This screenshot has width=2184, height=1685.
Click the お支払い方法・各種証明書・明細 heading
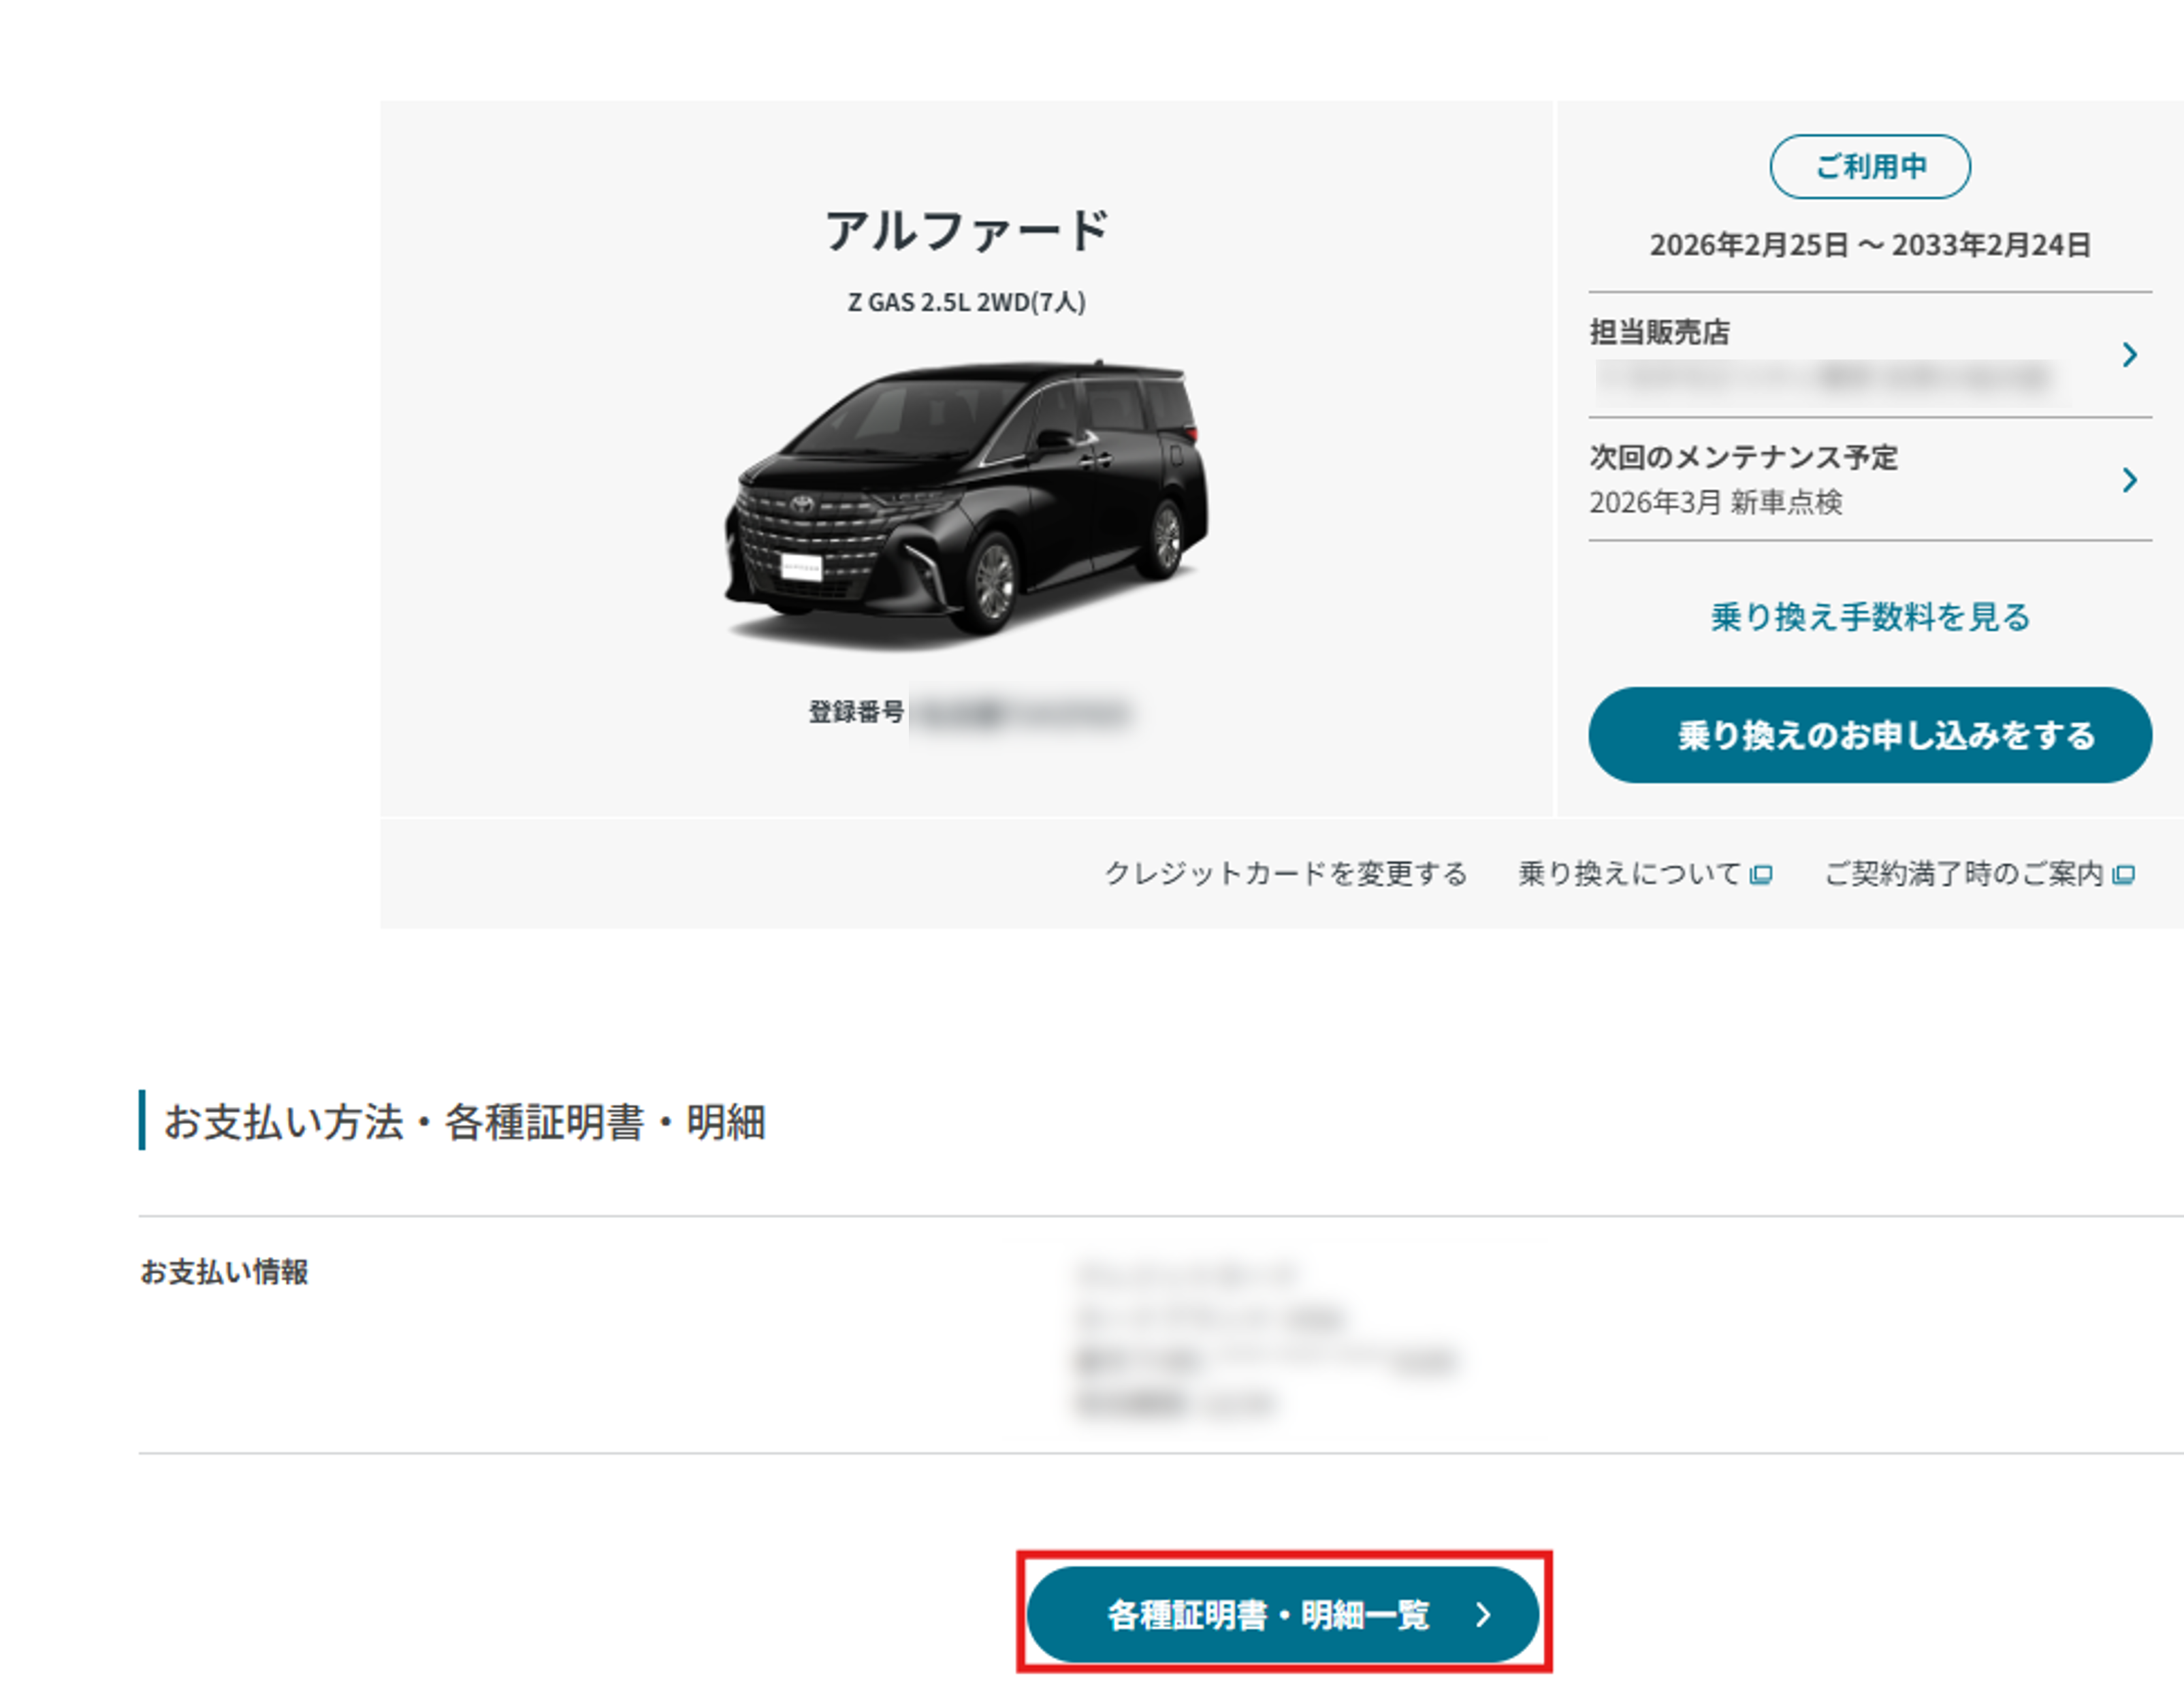click(x=465, y=1121)
